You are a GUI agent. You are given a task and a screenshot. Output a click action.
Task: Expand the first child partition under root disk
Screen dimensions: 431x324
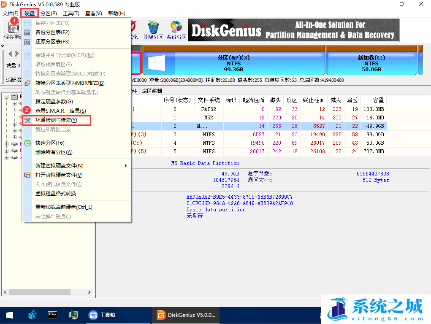click(14, 103)
